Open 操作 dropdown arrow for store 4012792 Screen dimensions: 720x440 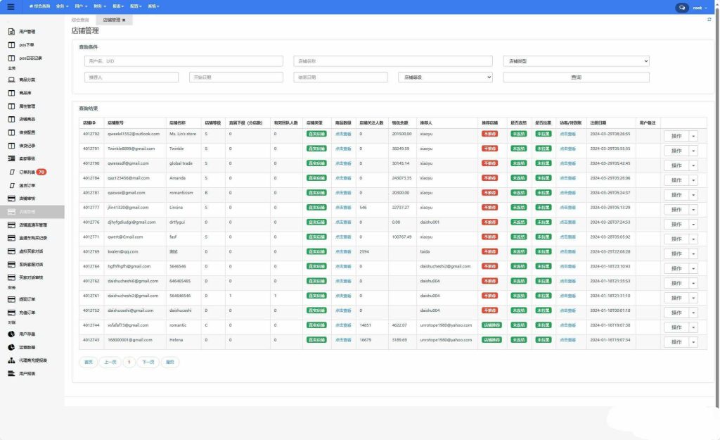click(x=693, y=136)
